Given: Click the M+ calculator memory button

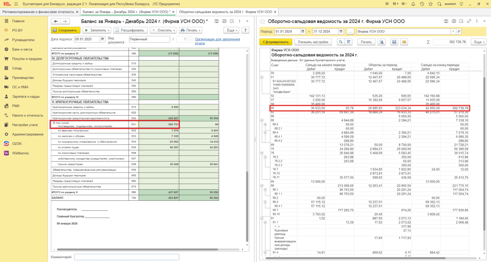Looking at the screenshot, I should (x=396, y=4).
